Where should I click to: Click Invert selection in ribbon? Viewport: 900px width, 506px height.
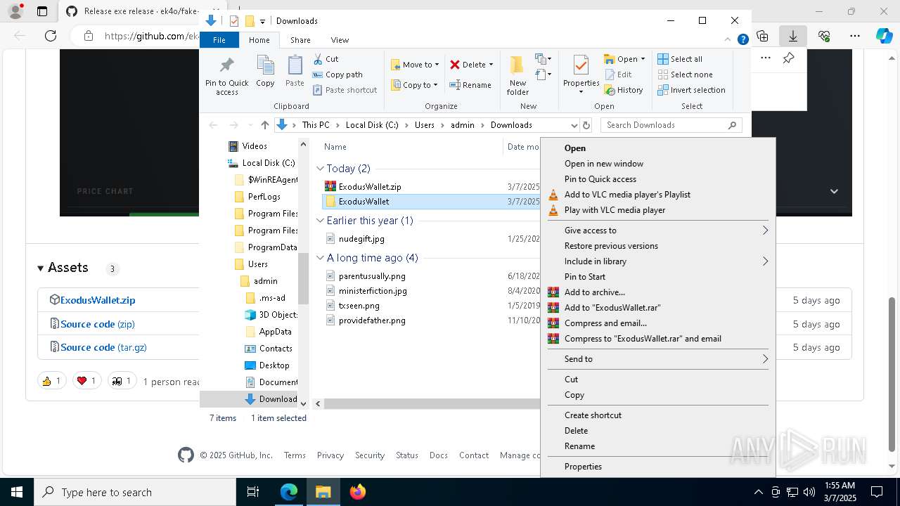tap(691, 90)
